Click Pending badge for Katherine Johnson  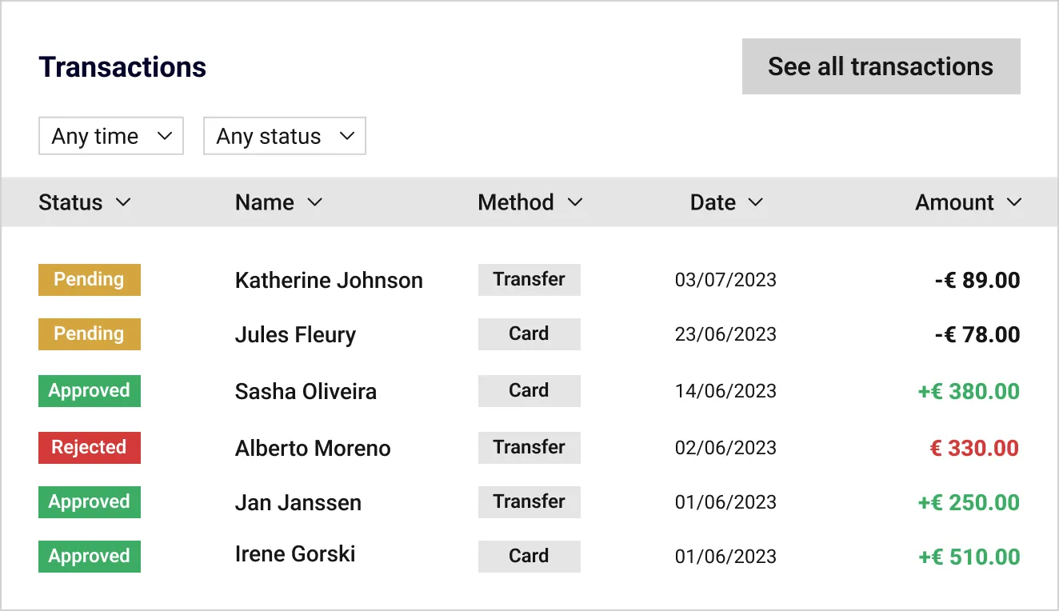pos(90,280)
